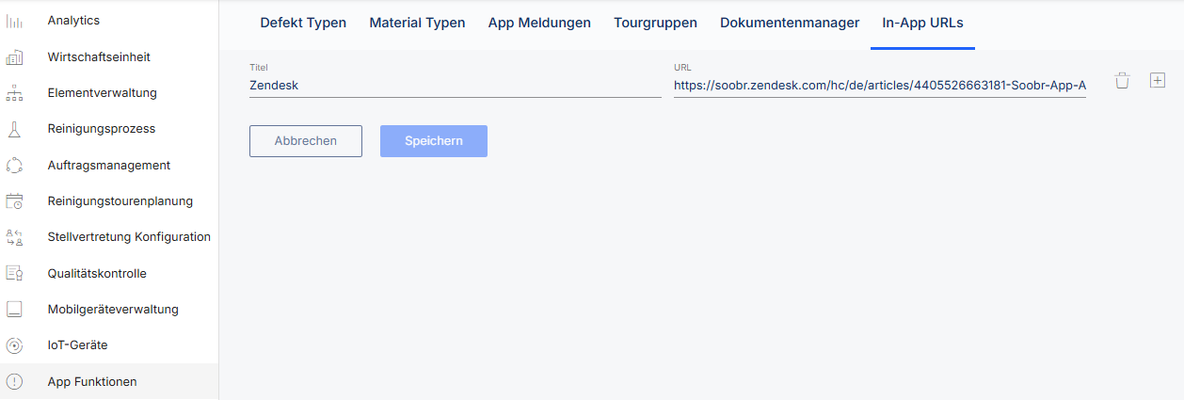This screenshot has width=1184, height=400.
Task: Go to the Tourgruppen tab
Action: [x=655, y=23]
